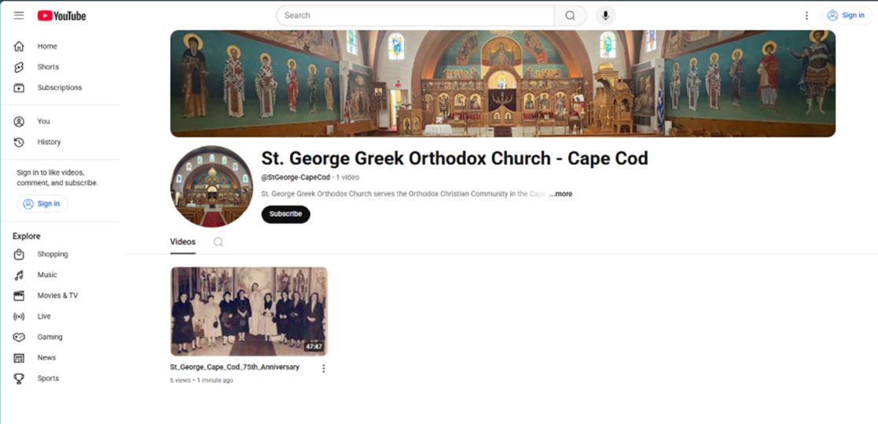Click Sign in button at top right
The height and width of the screenshot is (424, 878).
[x=846, y=16]
